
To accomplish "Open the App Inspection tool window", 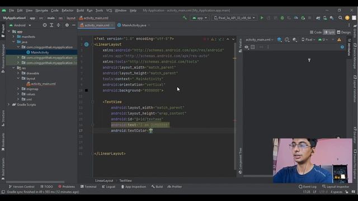I will click(133, 186).
